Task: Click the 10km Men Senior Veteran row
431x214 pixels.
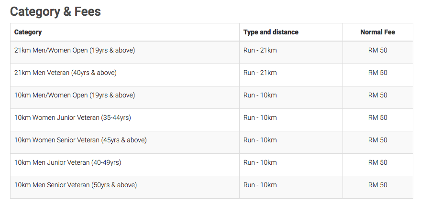Action: pos(211,187)
